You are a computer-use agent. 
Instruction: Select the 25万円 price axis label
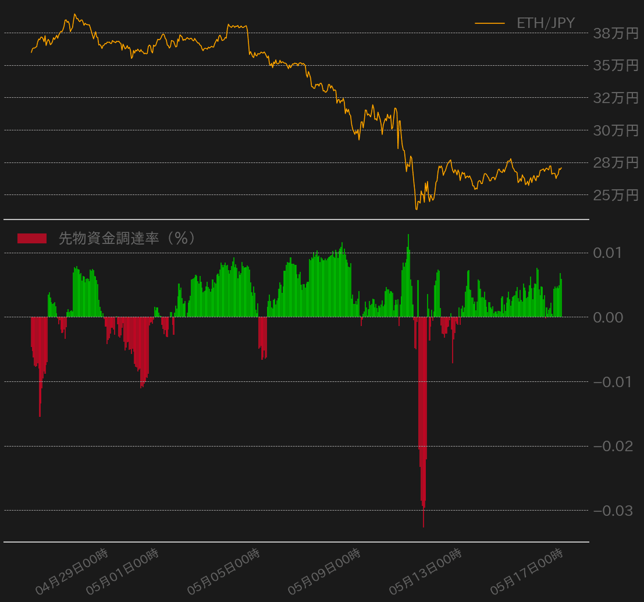click(x=615, y=195)
